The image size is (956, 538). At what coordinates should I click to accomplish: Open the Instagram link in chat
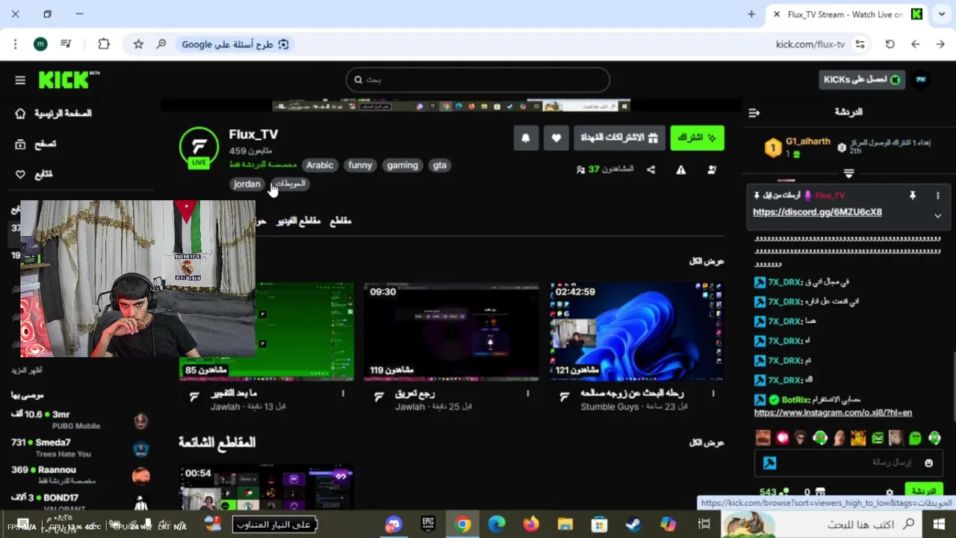coord(833,412)
